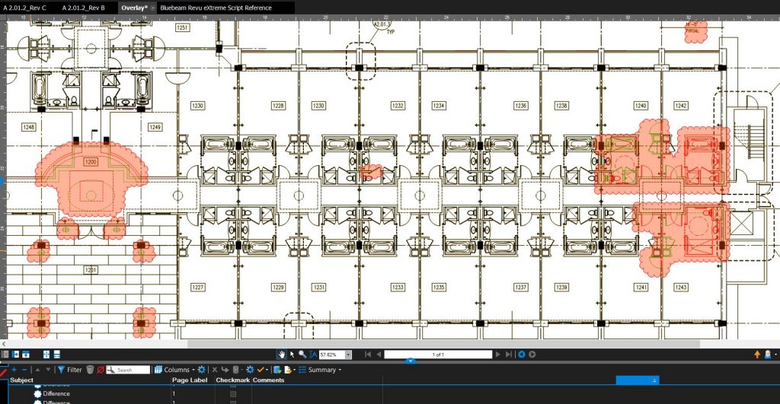Clear filters with red circle-slash icon
This screenshot has width=780, height=404.
click(101, 370)
